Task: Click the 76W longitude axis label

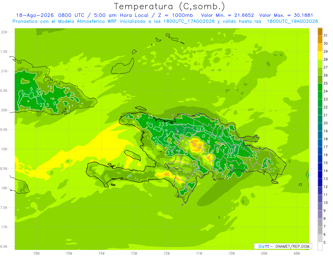Action: pyautogui.click(x=36, y=253)
